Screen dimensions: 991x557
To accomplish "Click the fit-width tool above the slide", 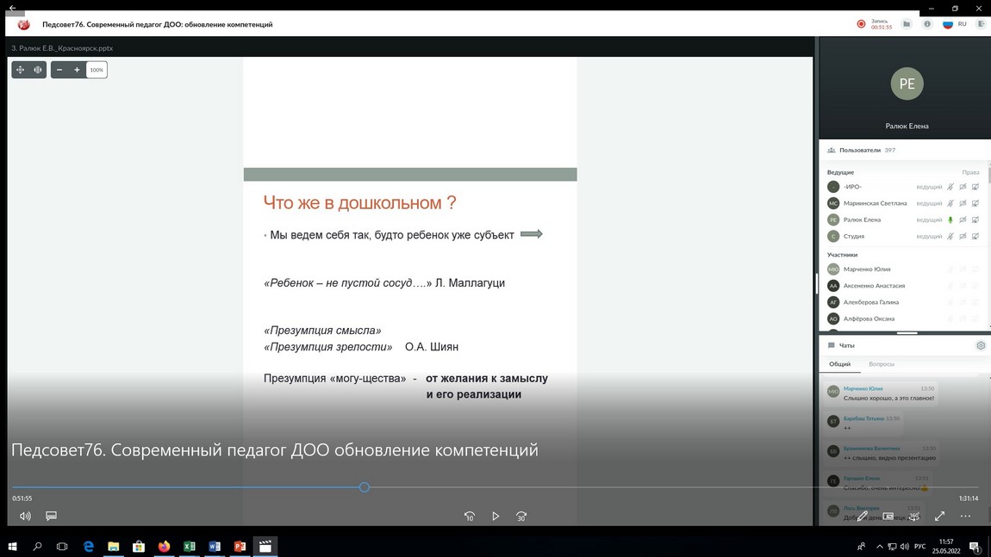I will pyautogui.click(x=38, y=70).
